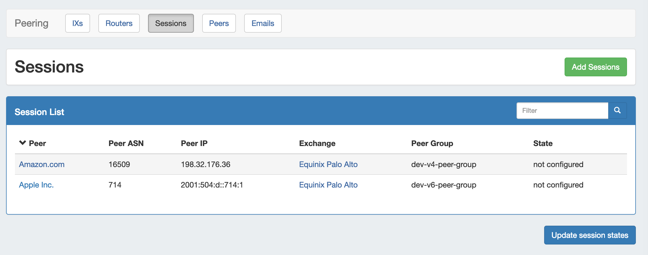
Task: Open the Apple Inc. peer link
Action: click(x=36, y=185)
